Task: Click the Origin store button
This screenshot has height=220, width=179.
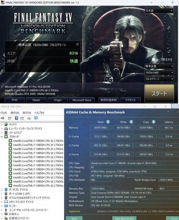Action: coord(58,100)
